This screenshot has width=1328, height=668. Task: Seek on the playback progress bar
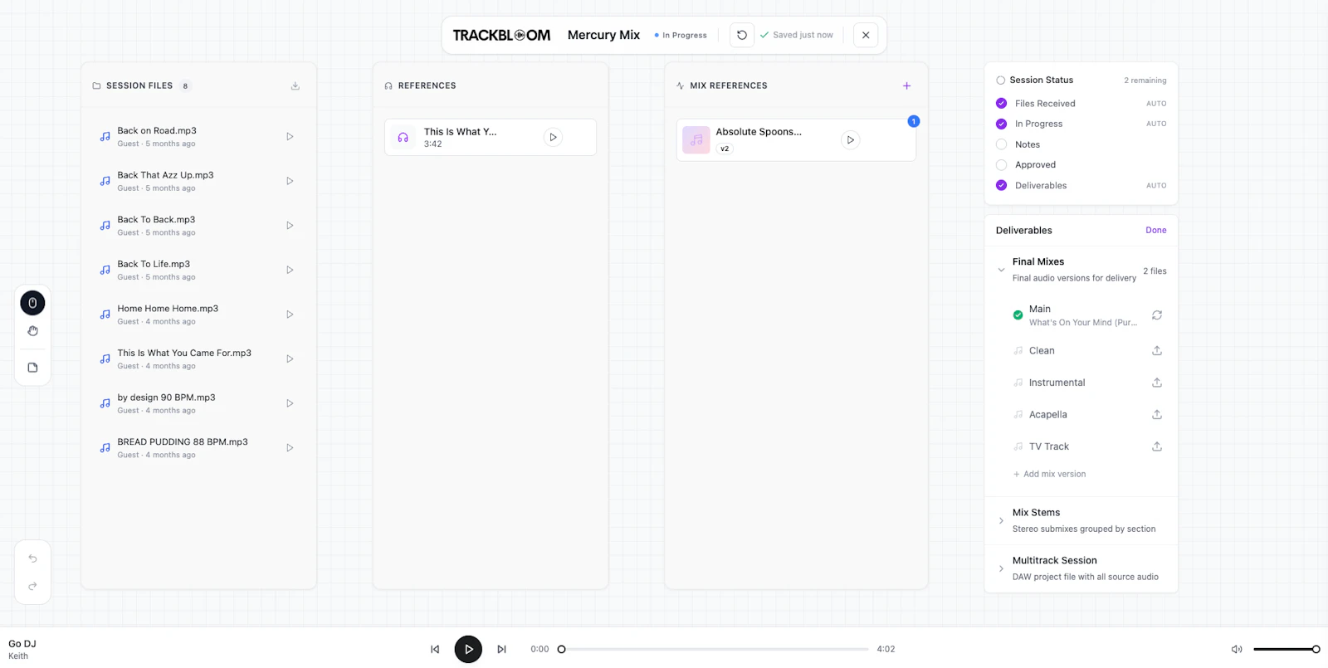click(715, 650)
